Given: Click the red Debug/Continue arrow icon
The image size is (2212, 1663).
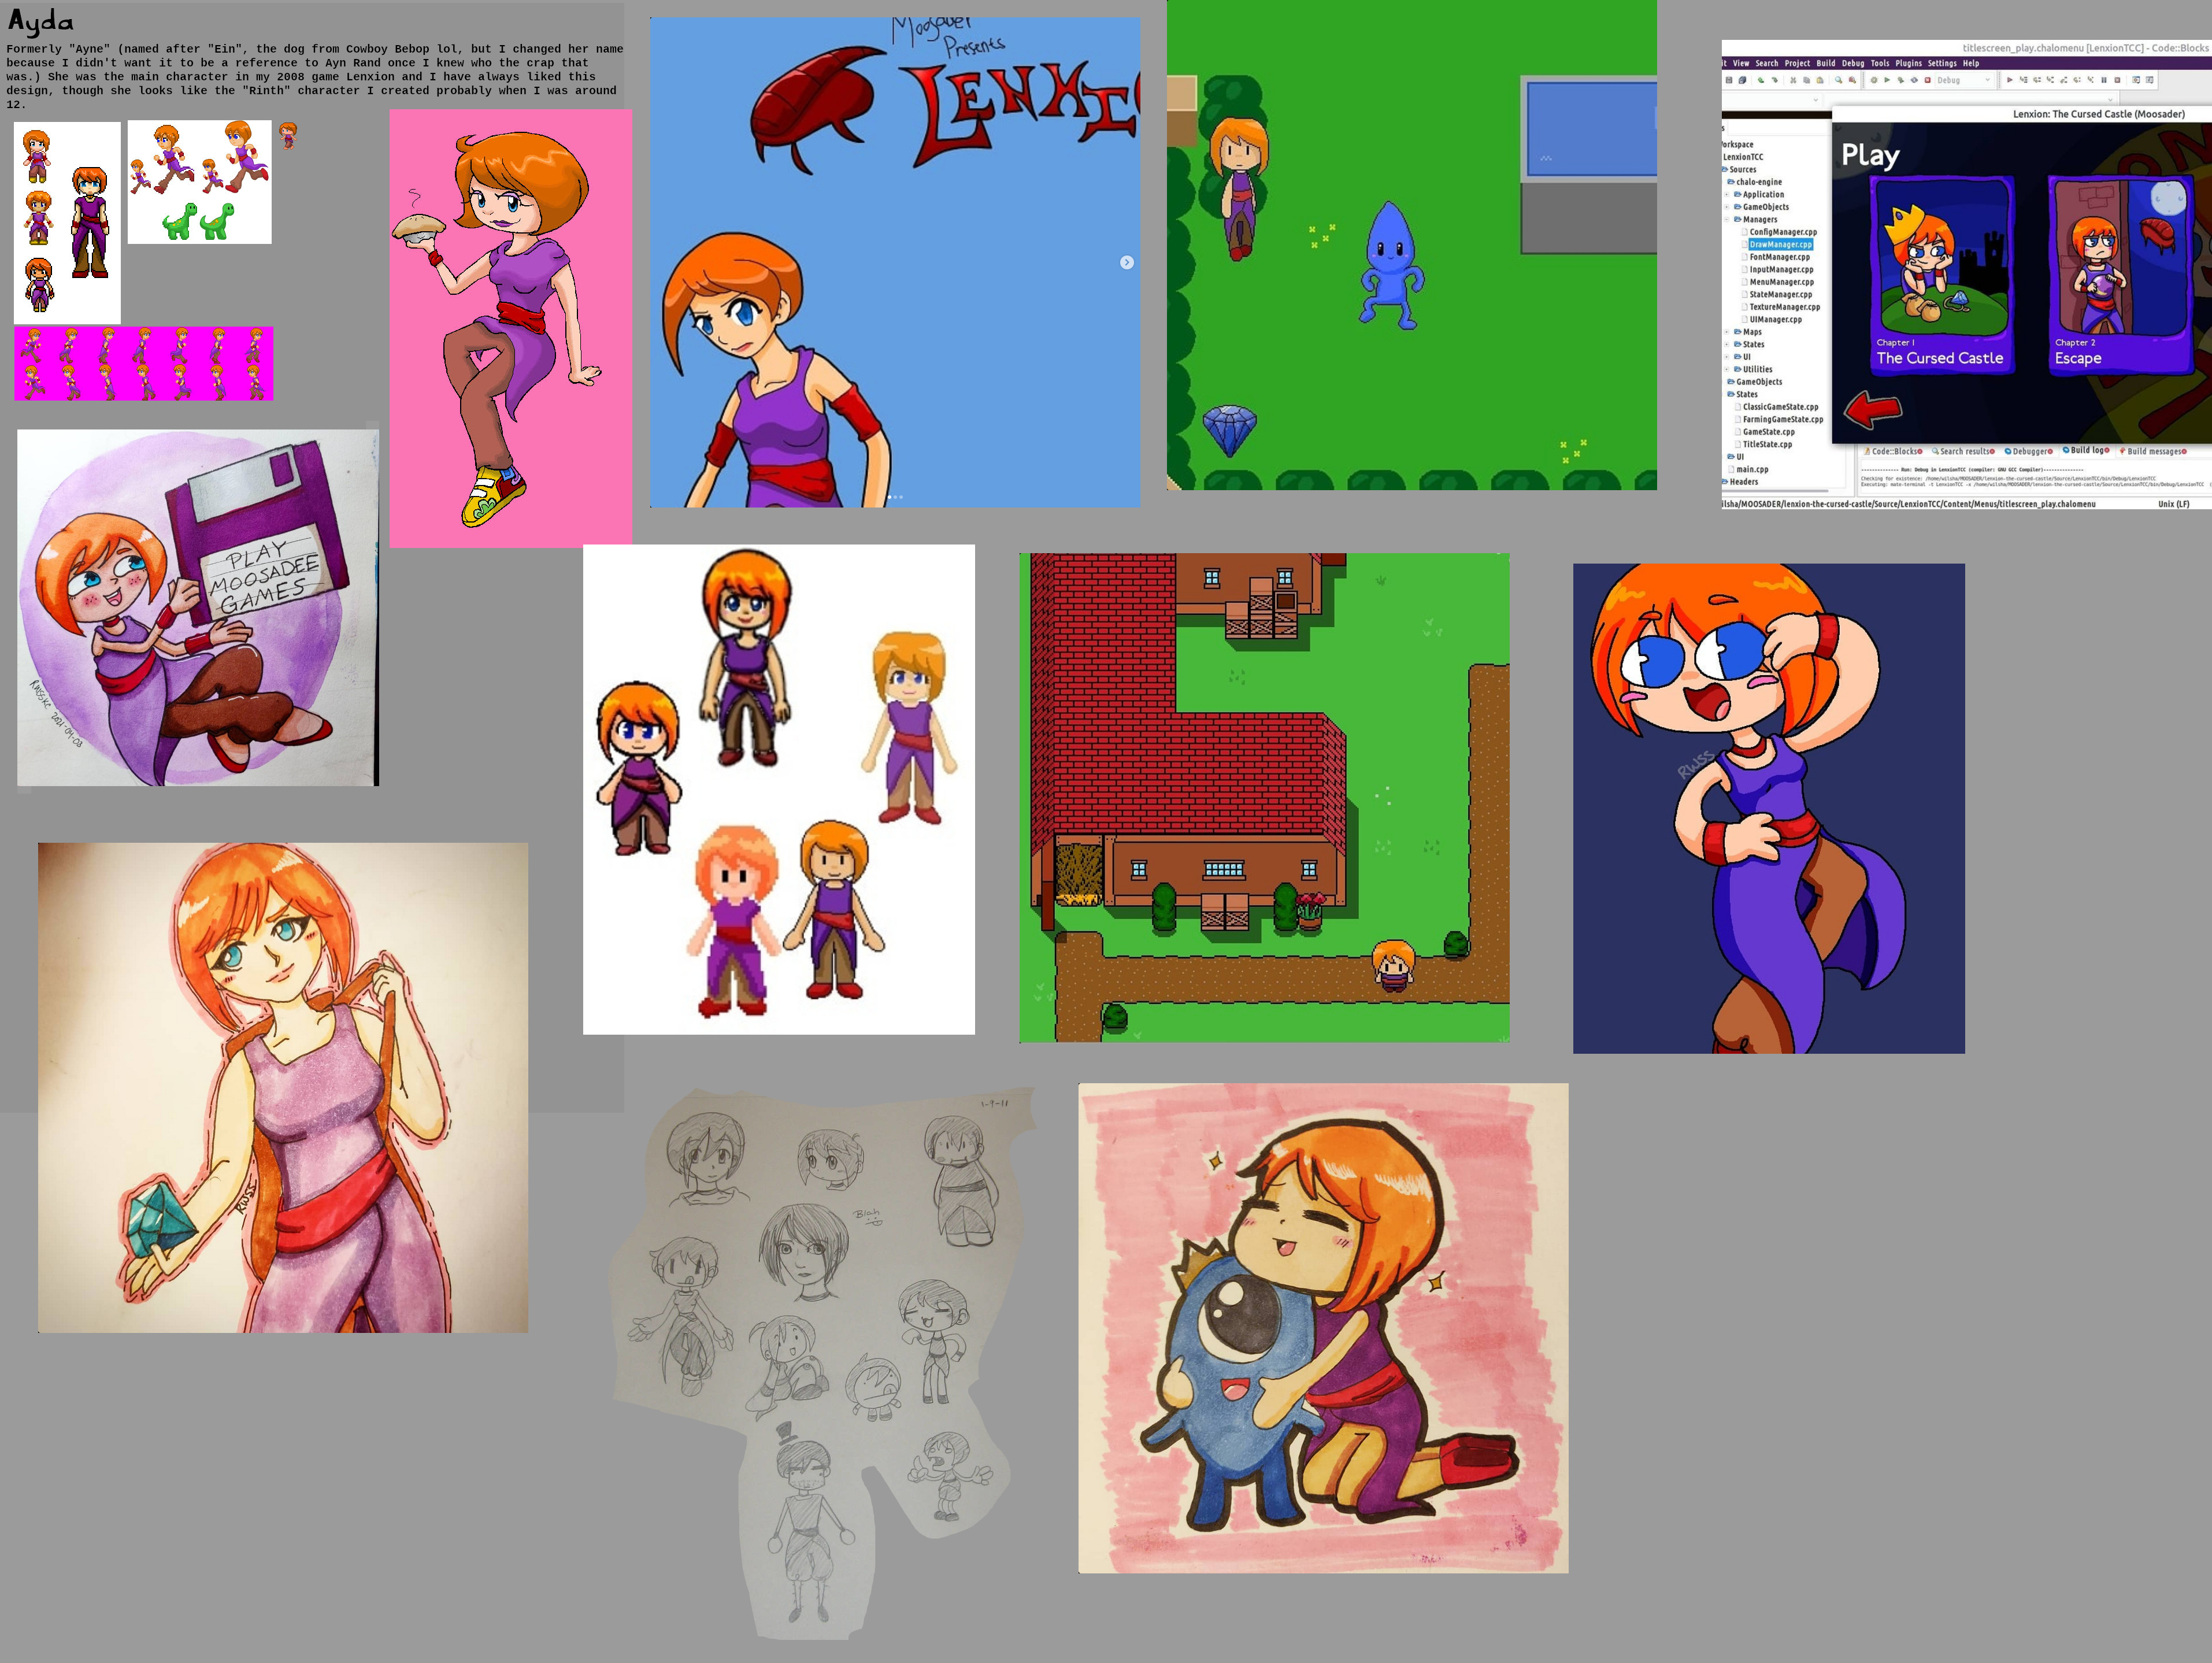Looking at the screenshot, I should (x=2010, y=80).
